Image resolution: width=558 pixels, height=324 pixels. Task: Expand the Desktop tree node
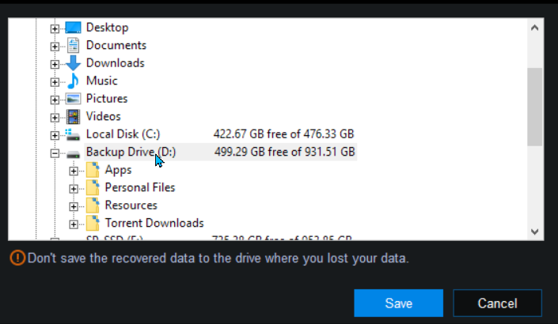(x=55, y=28)
